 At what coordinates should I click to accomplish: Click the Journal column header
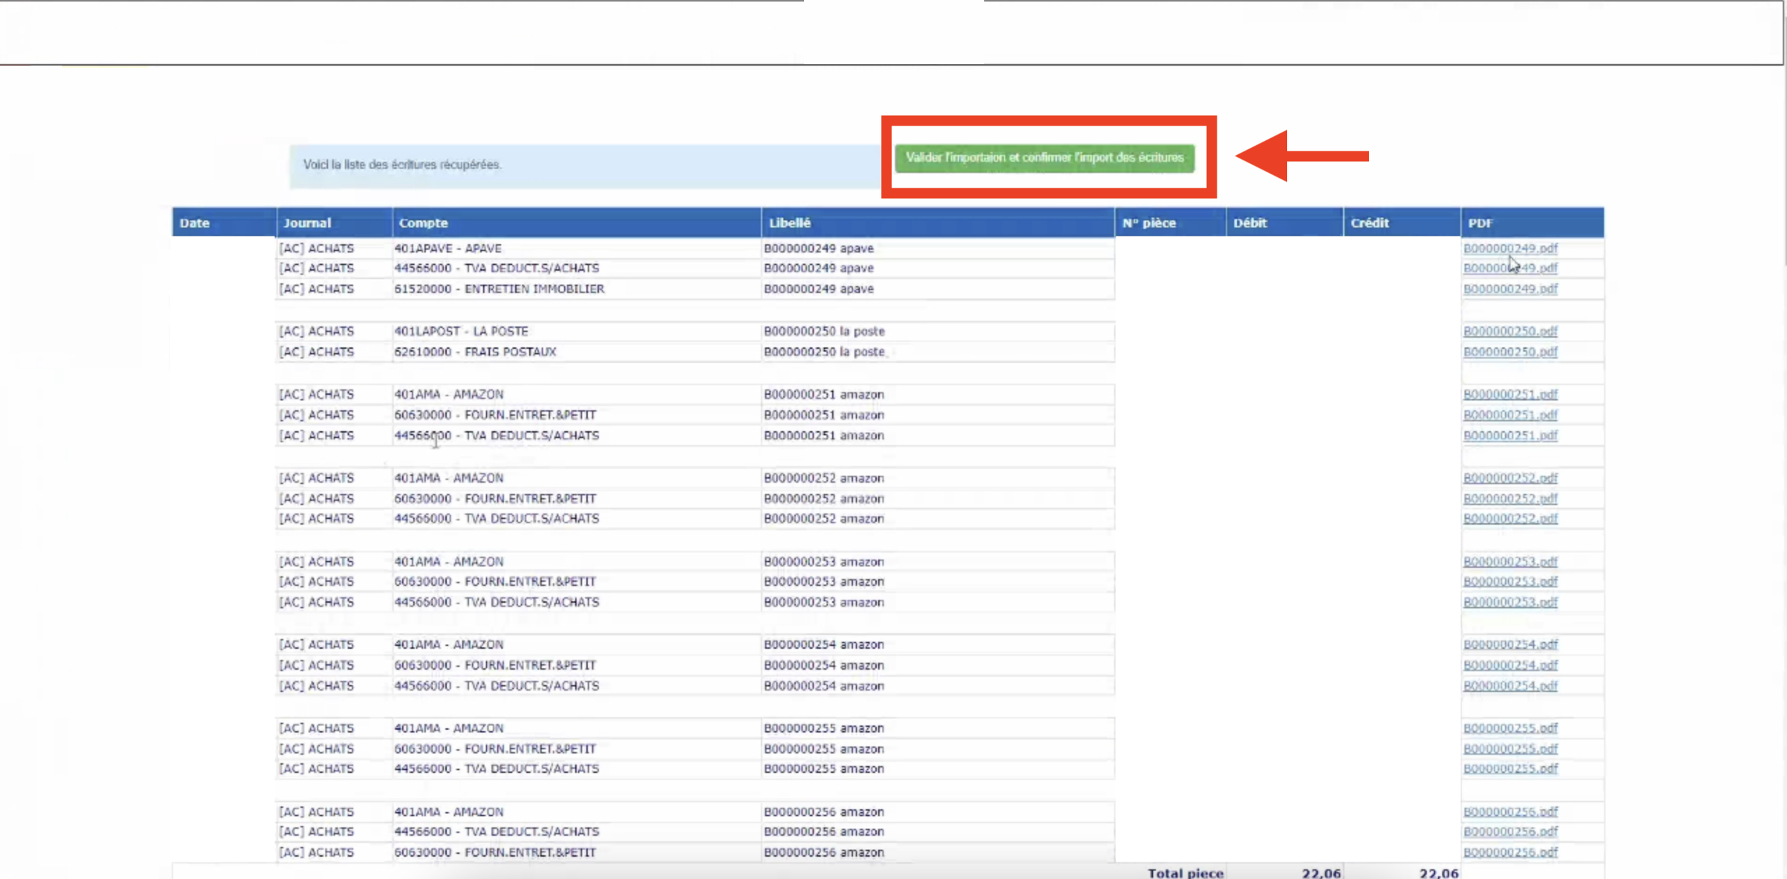(x=334, y=223)
